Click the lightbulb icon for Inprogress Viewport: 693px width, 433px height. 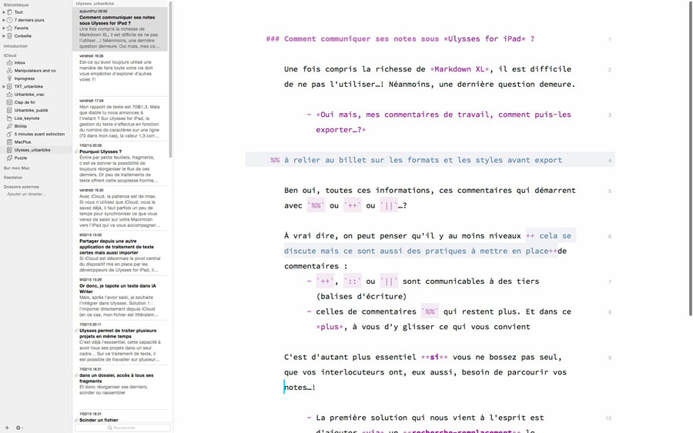(9, 78)
